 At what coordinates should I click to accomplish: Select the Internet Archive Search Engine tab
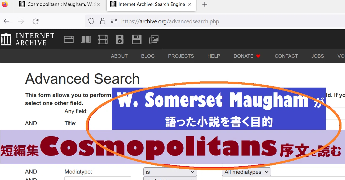(151, 4)
